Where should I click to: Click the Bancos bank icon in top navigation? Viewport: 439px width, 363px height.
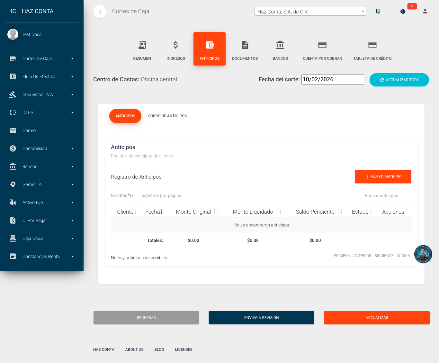pos(280,49)
